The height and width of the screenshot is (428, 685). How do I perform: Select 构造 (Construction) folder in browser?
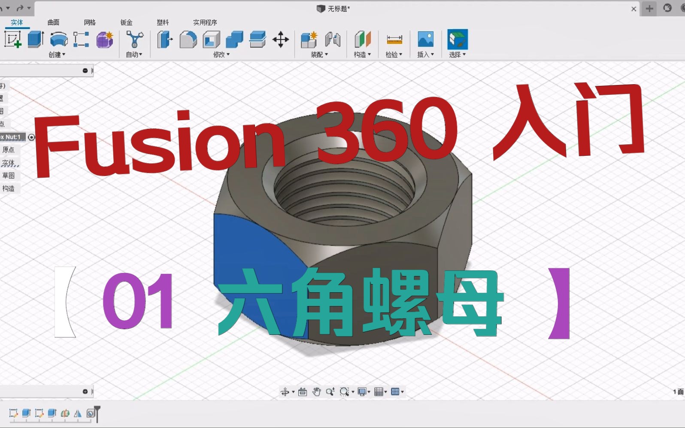tap(9, 188)
